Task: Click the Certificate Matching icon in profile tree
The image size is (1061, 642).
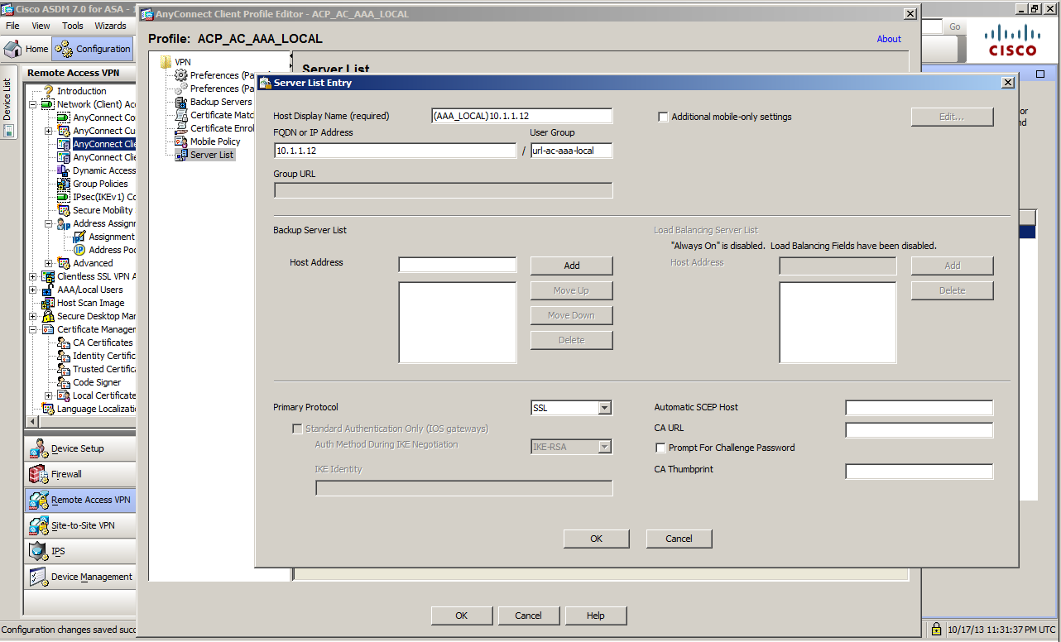Action: [x=181, y=115]
